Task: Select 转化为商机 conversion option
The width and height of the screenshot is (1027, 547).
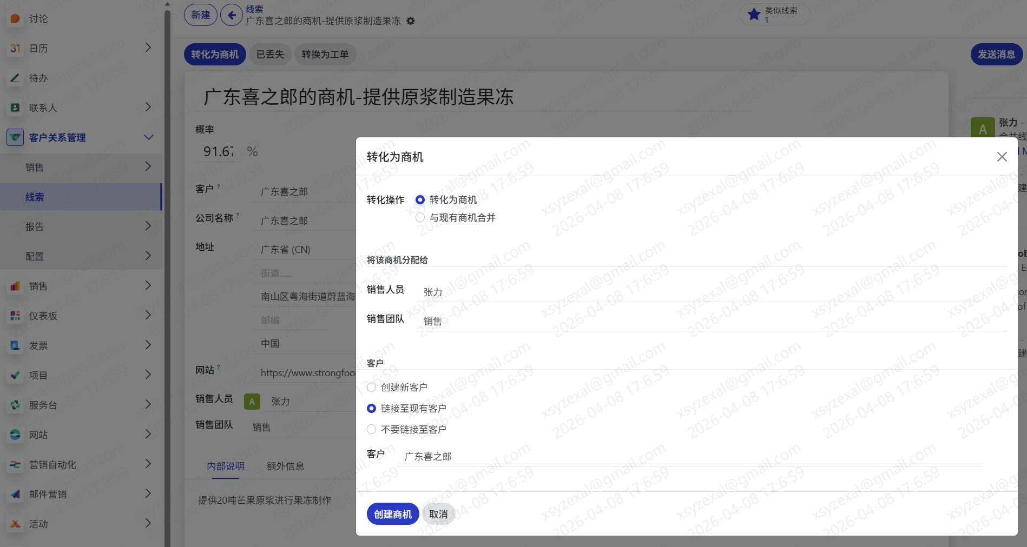Action: (420, 200)
